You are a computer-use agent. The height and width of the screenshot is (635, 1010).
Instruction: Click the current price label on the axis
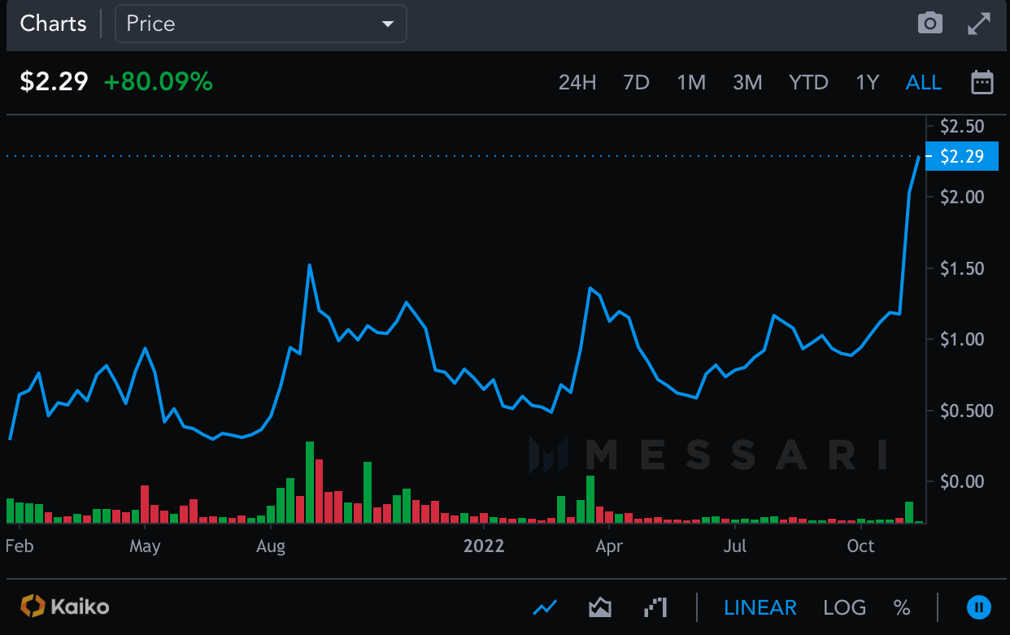(x=962, y=156)
